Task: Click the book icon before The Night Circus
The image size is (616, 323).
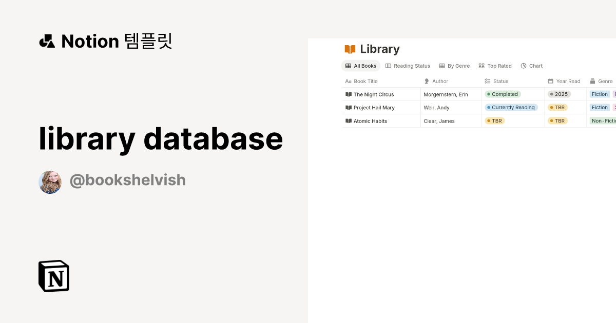Action: pos(348,94)
